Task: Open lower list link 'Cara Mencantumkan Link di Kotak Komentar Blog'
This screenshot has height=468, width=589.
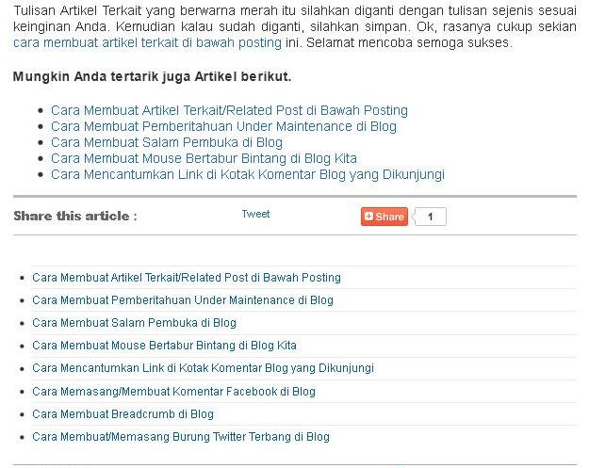Action: click(203, 368)
